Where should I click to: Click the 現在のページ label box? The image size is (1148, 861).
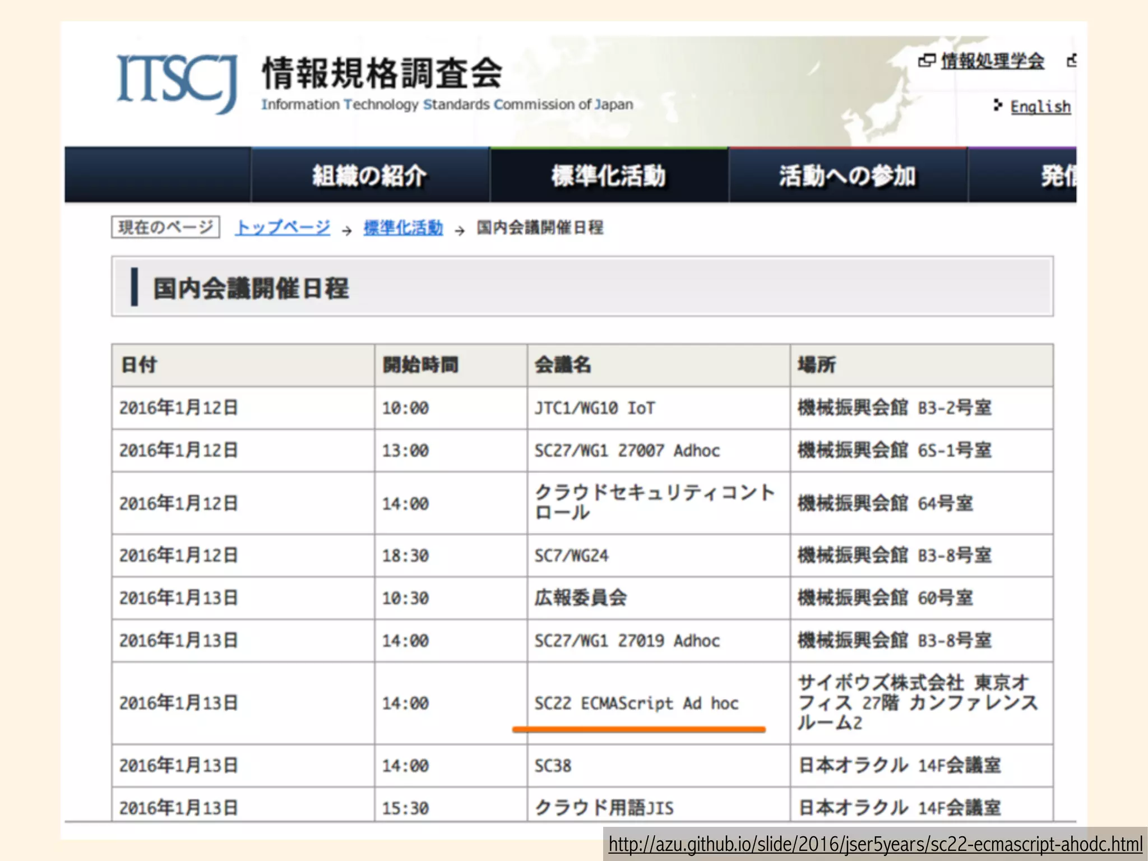165,227
